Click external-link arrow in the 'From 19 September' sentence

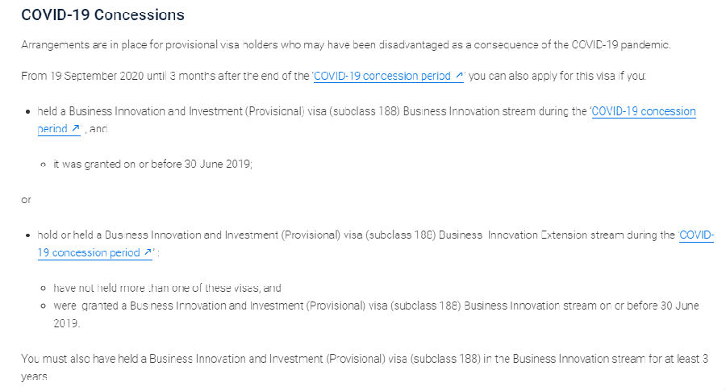point(459,75)
